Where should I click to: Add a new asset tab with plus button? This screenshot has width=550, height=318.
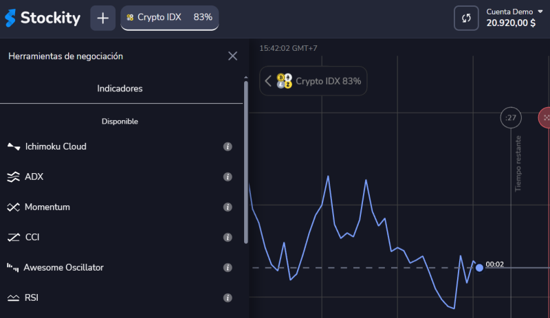point(103,18)
